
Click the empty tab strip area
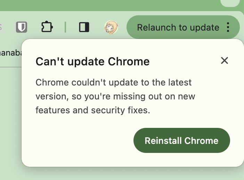pyautogui.click(x=104, y=5)
